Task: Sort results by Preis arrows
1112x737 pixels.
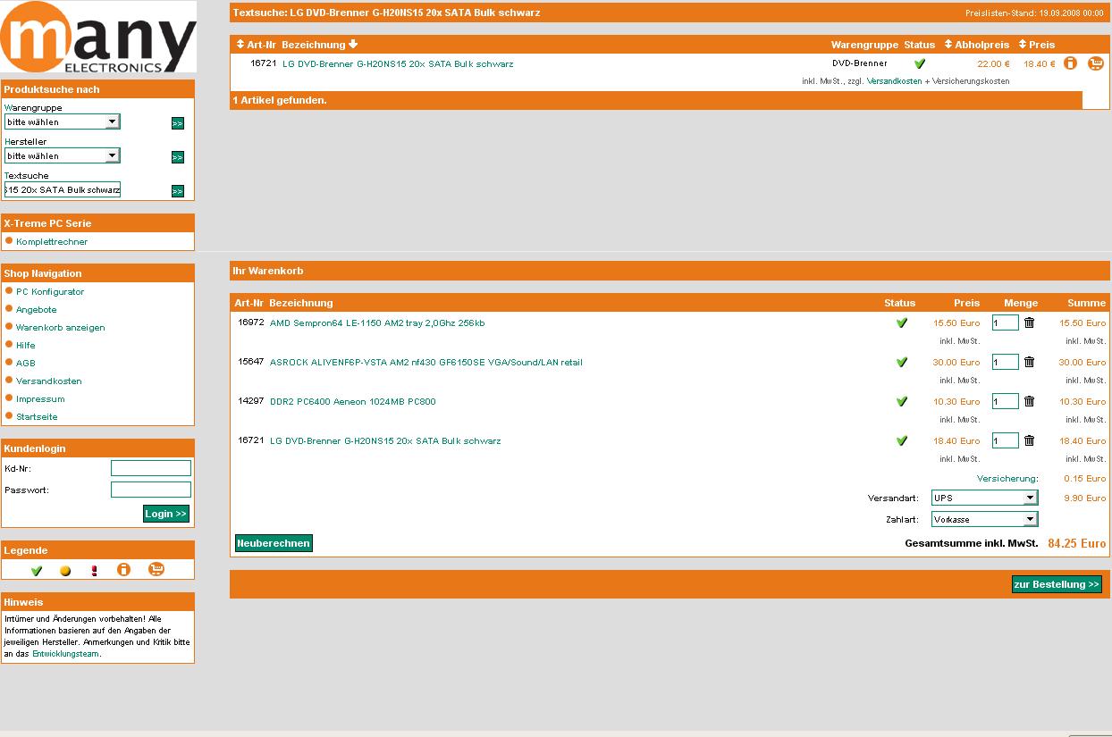Action: pyautogui.click(x=1023, y=44)
